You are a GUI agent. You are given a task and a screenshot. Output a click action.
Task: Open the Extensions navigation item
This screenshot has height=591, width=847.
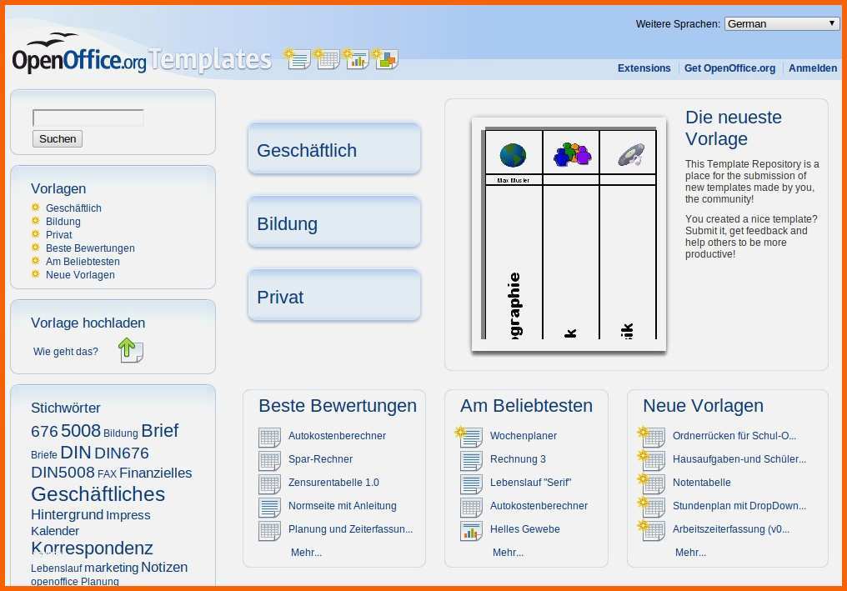[644, 68]
